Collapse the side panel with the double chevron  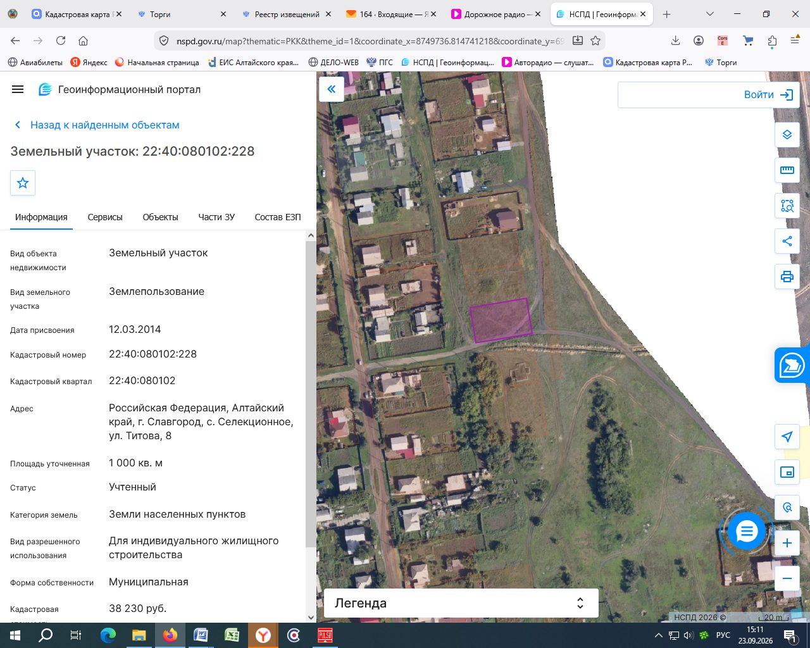coord(332,89)
